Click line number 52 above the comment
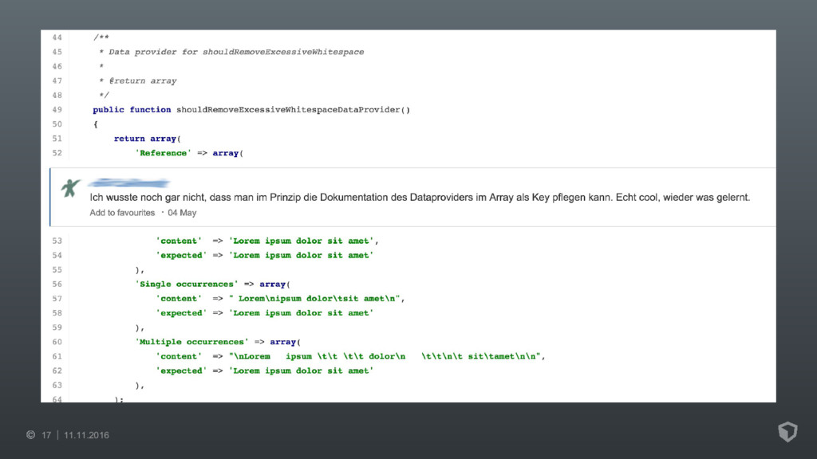Screen dimensions: 817x459 pyautogui.click(x=57, y=153)
